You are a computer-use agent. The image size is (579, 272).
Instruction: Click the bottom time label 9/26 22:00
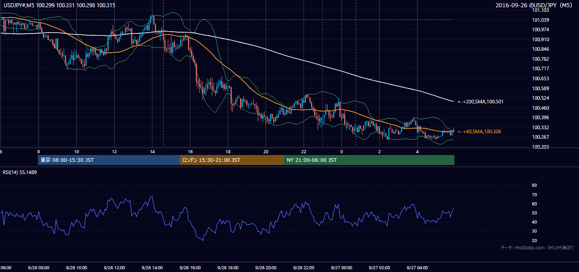coord(304,268)
